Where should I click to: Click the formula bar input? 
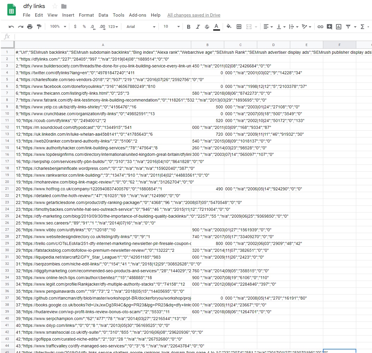(193, 37)
